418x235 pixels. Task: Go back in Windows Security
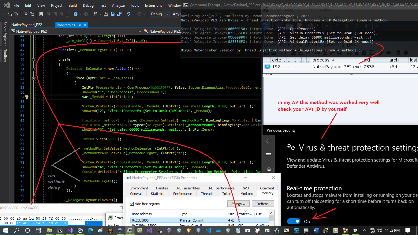click(x=269, y=141)
